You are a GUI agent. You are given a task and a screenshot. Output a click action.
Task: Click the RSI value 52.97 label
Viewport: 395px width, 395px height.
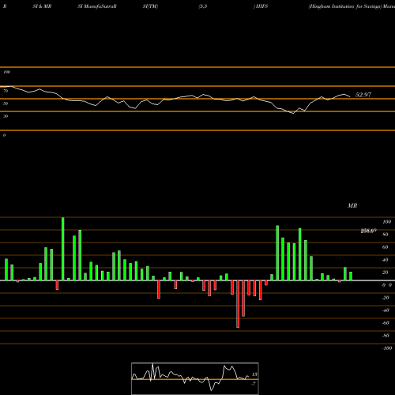pos(363,95)
